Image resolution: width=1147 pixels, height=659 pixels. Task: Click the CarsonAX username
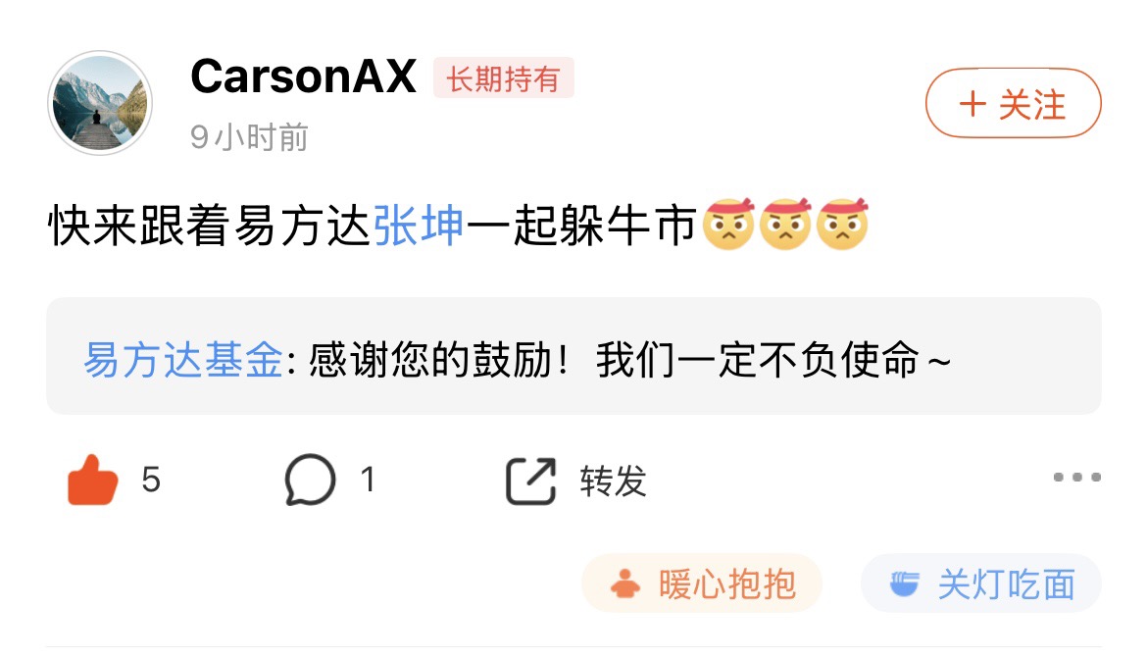[x=304, y=76]
